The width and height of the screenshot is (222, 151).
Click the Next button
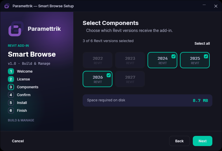[202, 141]
